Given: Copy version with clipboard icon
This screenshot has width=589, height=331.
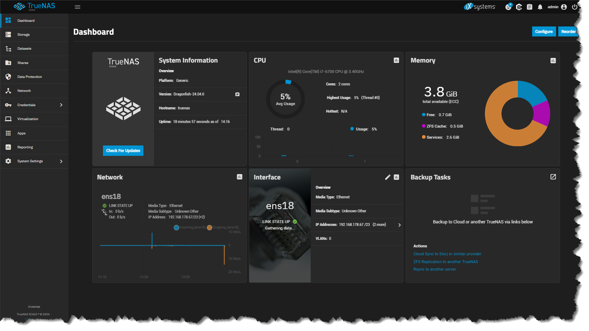Looking at the screenshot, I should tap(237, 94).
